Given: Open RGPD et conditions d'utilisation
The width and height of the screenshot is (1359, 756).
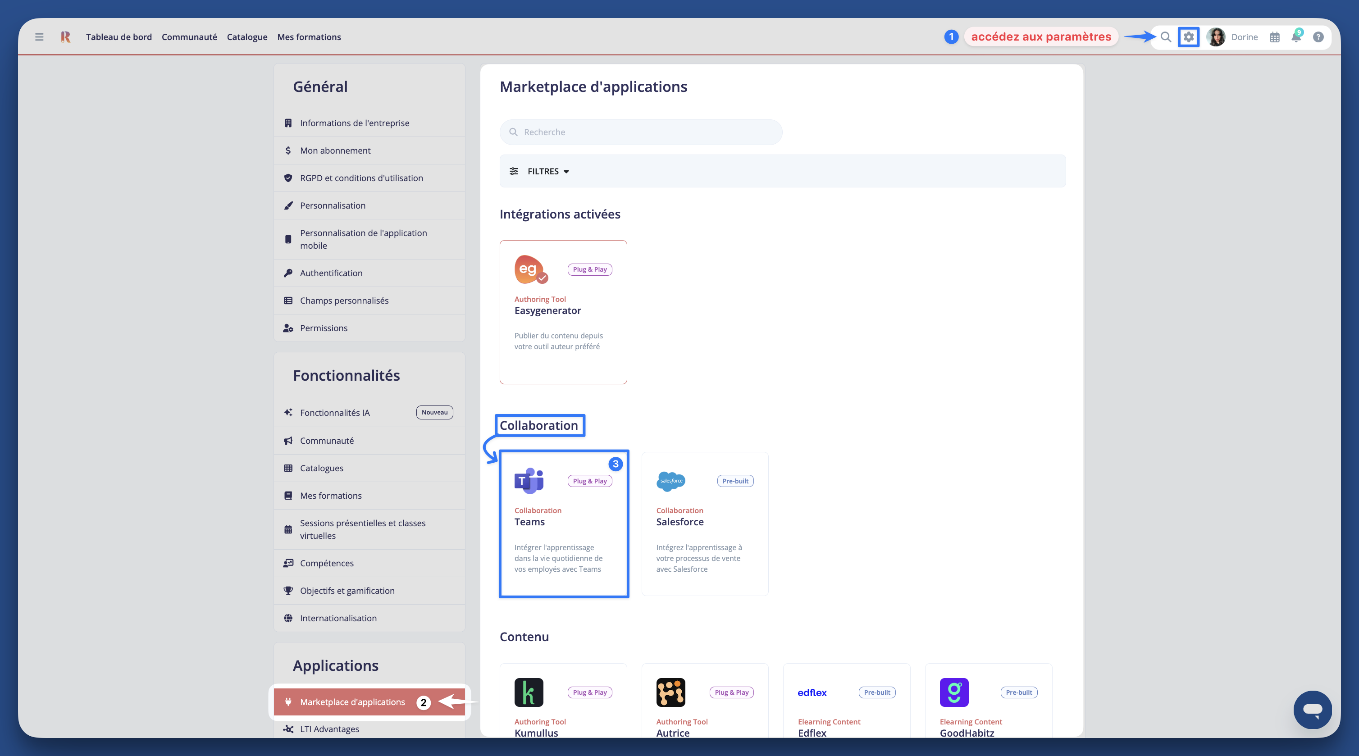Looking at the screenshot, I should pos(369,178).
